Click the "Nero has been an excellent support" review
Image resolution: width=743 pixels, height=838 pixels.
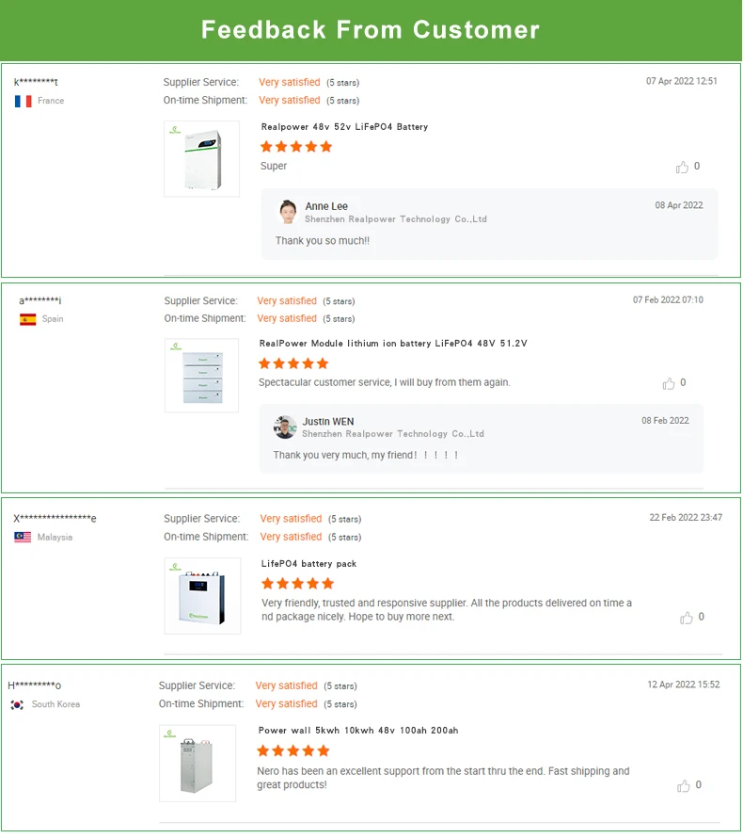pyautogui.click(x=443, y=778)
